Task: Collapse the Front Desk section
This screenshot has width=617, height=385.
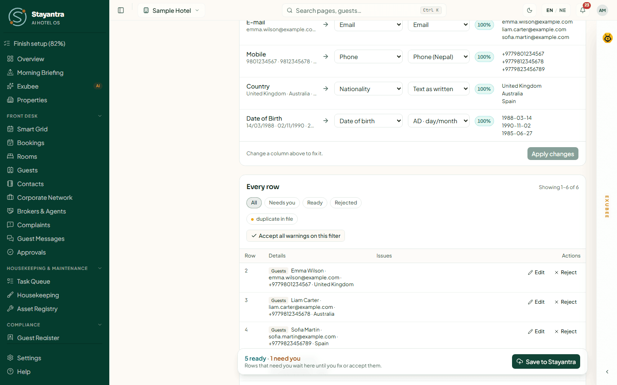Action: (x=100, y=116)
